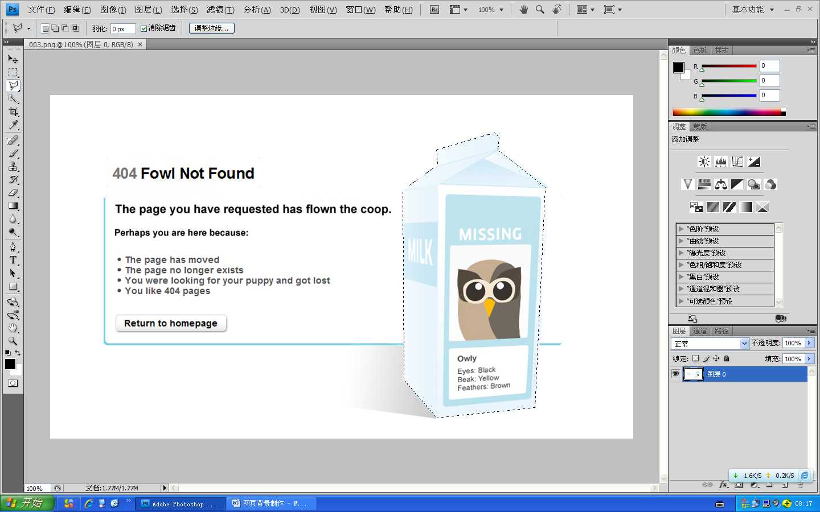Add a Curves adjustment
The width and height of the screenshot is (820, 512).
(x=737, y=162)
